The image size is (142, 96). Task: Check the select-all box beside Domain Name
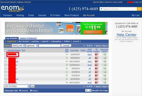pyautogui.click(x=6, y=50)
